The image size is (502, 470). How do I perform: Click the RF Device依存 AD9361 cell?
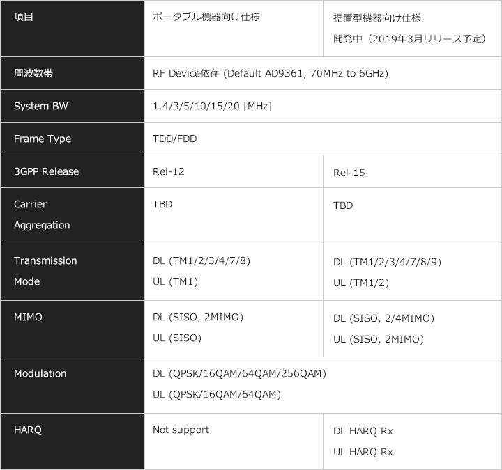point(323,73)
